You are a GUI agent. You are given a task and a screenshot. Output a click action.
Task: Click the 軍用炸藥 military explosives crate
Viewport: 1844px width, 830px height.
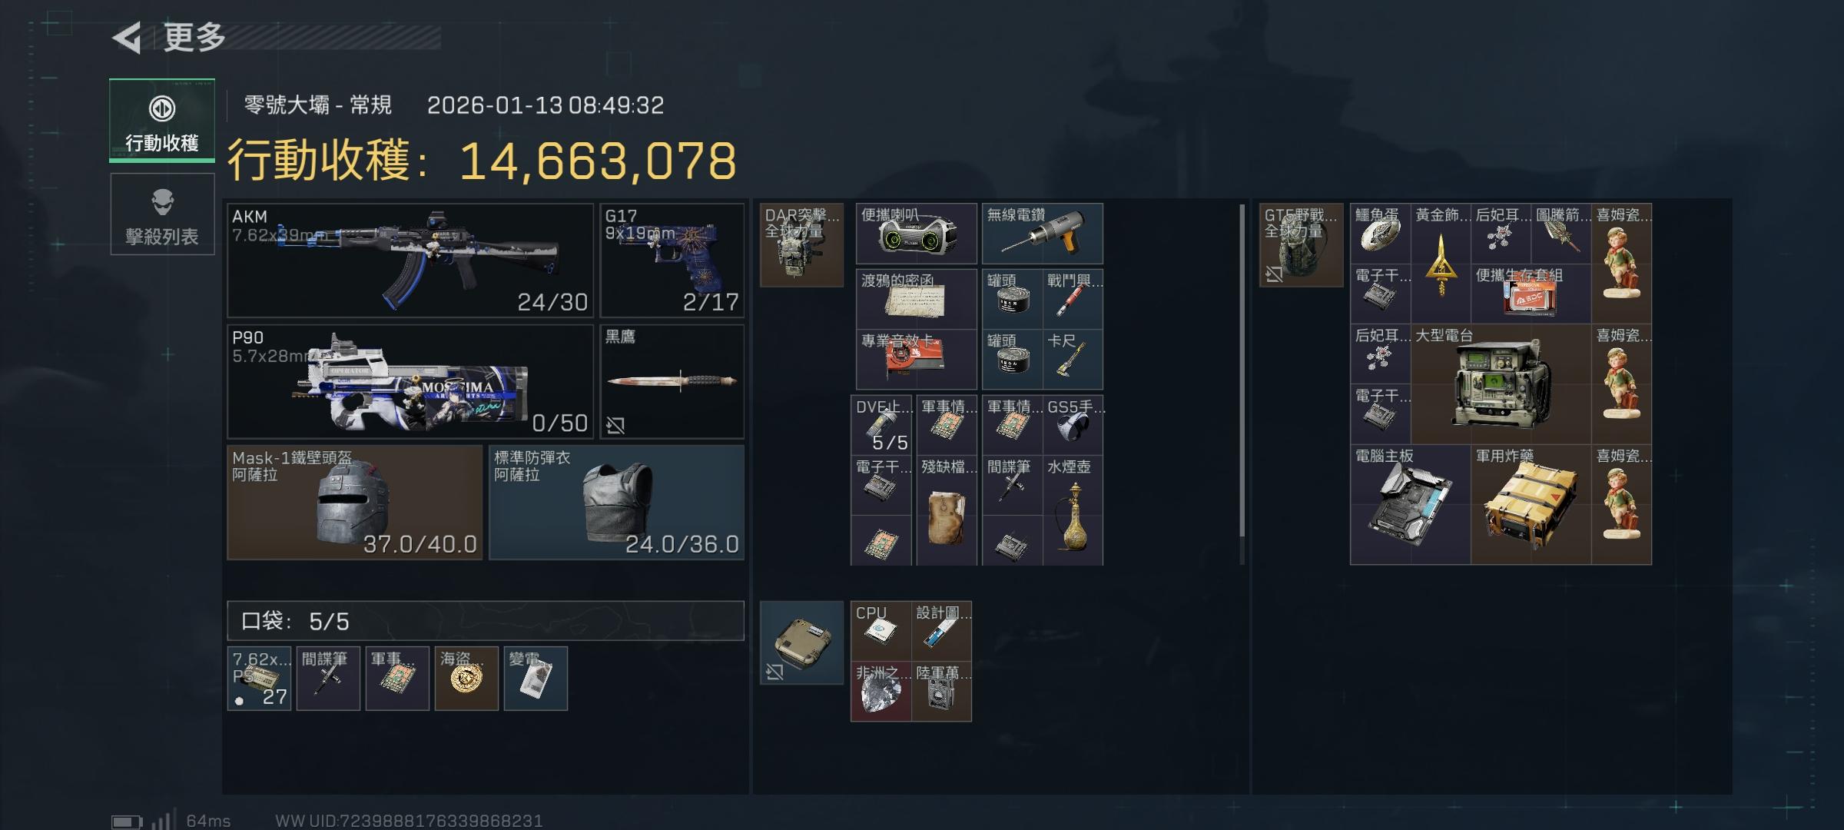[x=1531, y=505]
